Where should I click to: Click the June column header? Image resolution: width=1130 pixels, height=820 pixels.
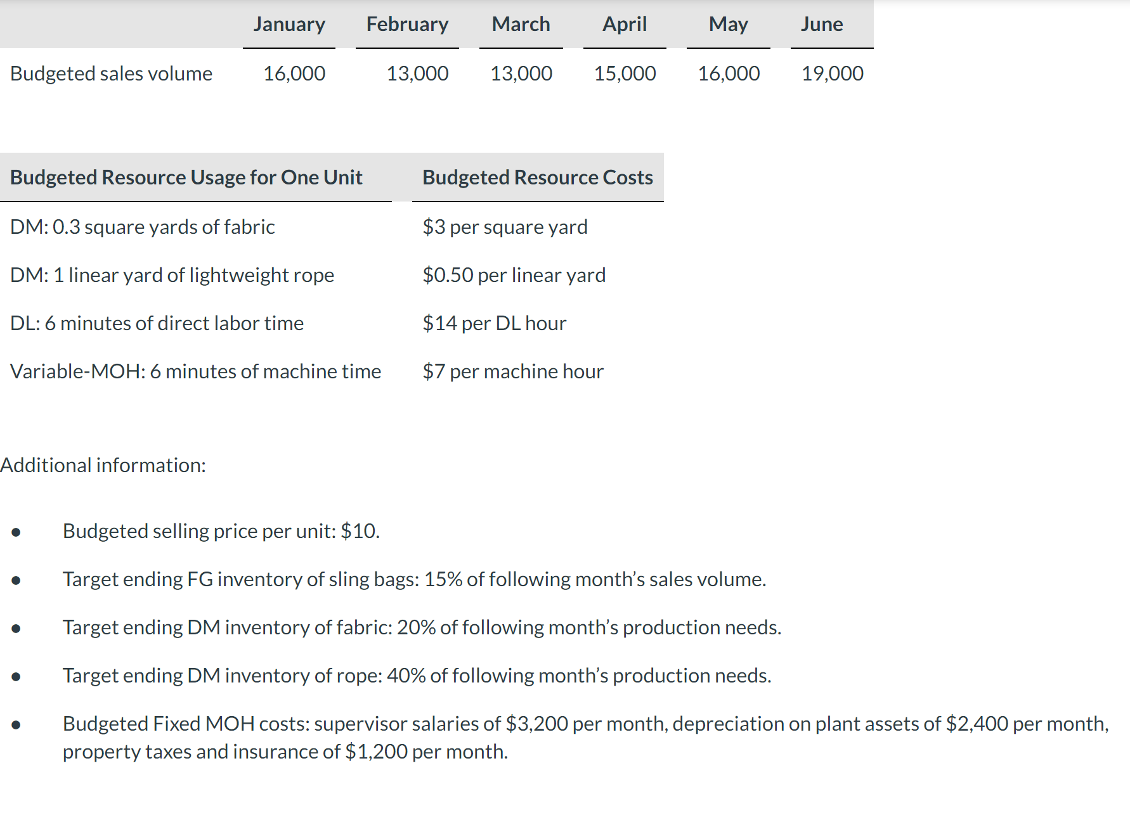[x=822, y=24]
